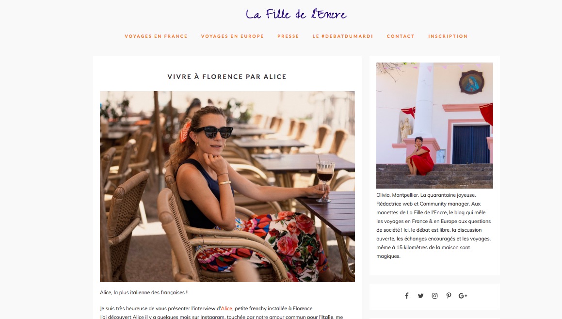Go to the Presse page

[x=288, y=36]
